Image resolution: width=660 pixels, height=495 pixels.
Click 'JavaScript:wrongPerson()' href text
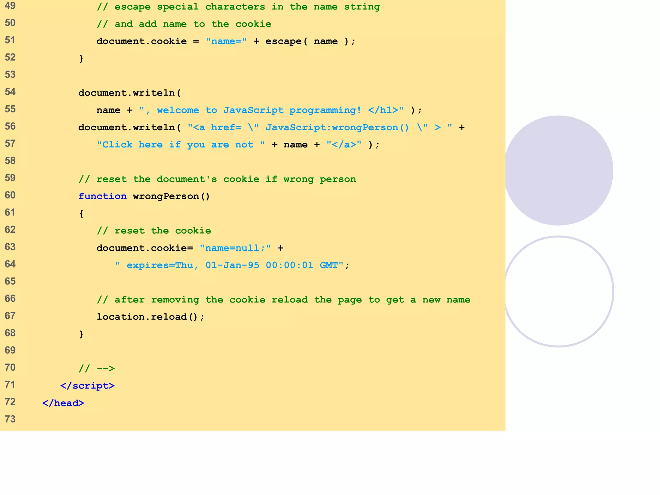(337, 127)
